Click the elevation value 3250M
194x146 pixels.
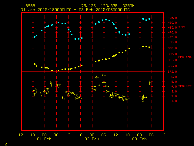click(x=129, y=6)
